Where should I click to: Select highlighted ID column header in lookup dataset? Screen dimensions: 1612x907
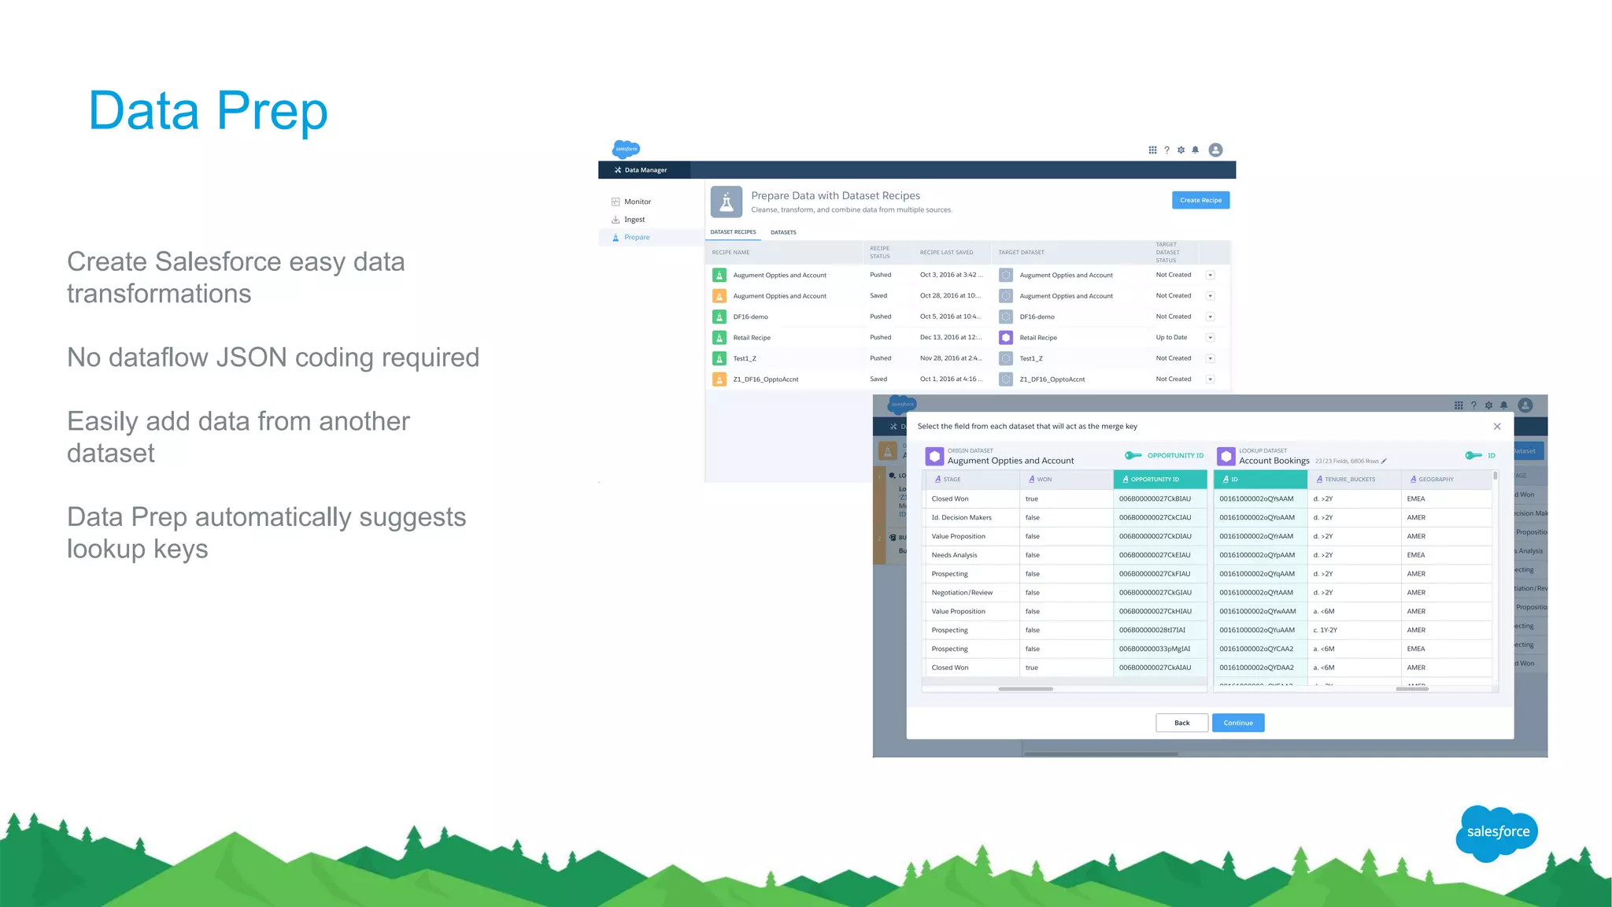pos(1260,479)
